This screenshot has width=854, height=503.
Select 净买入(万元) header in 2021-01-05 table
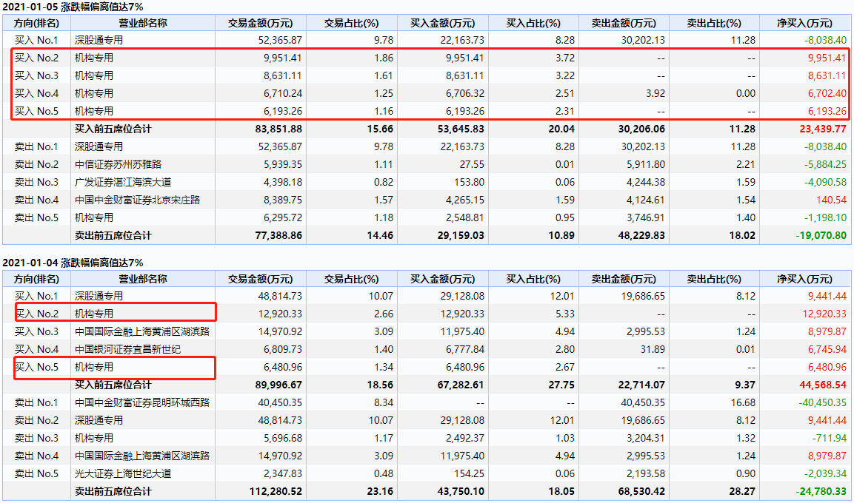pos(804,24)
